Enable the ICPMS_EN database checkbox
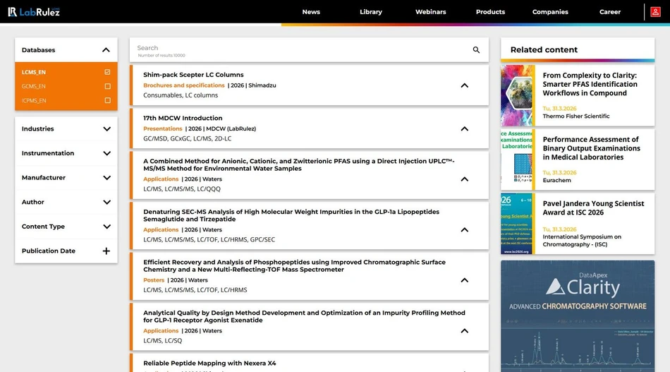This screenshot has height=372, width=670. pos(107,100)
